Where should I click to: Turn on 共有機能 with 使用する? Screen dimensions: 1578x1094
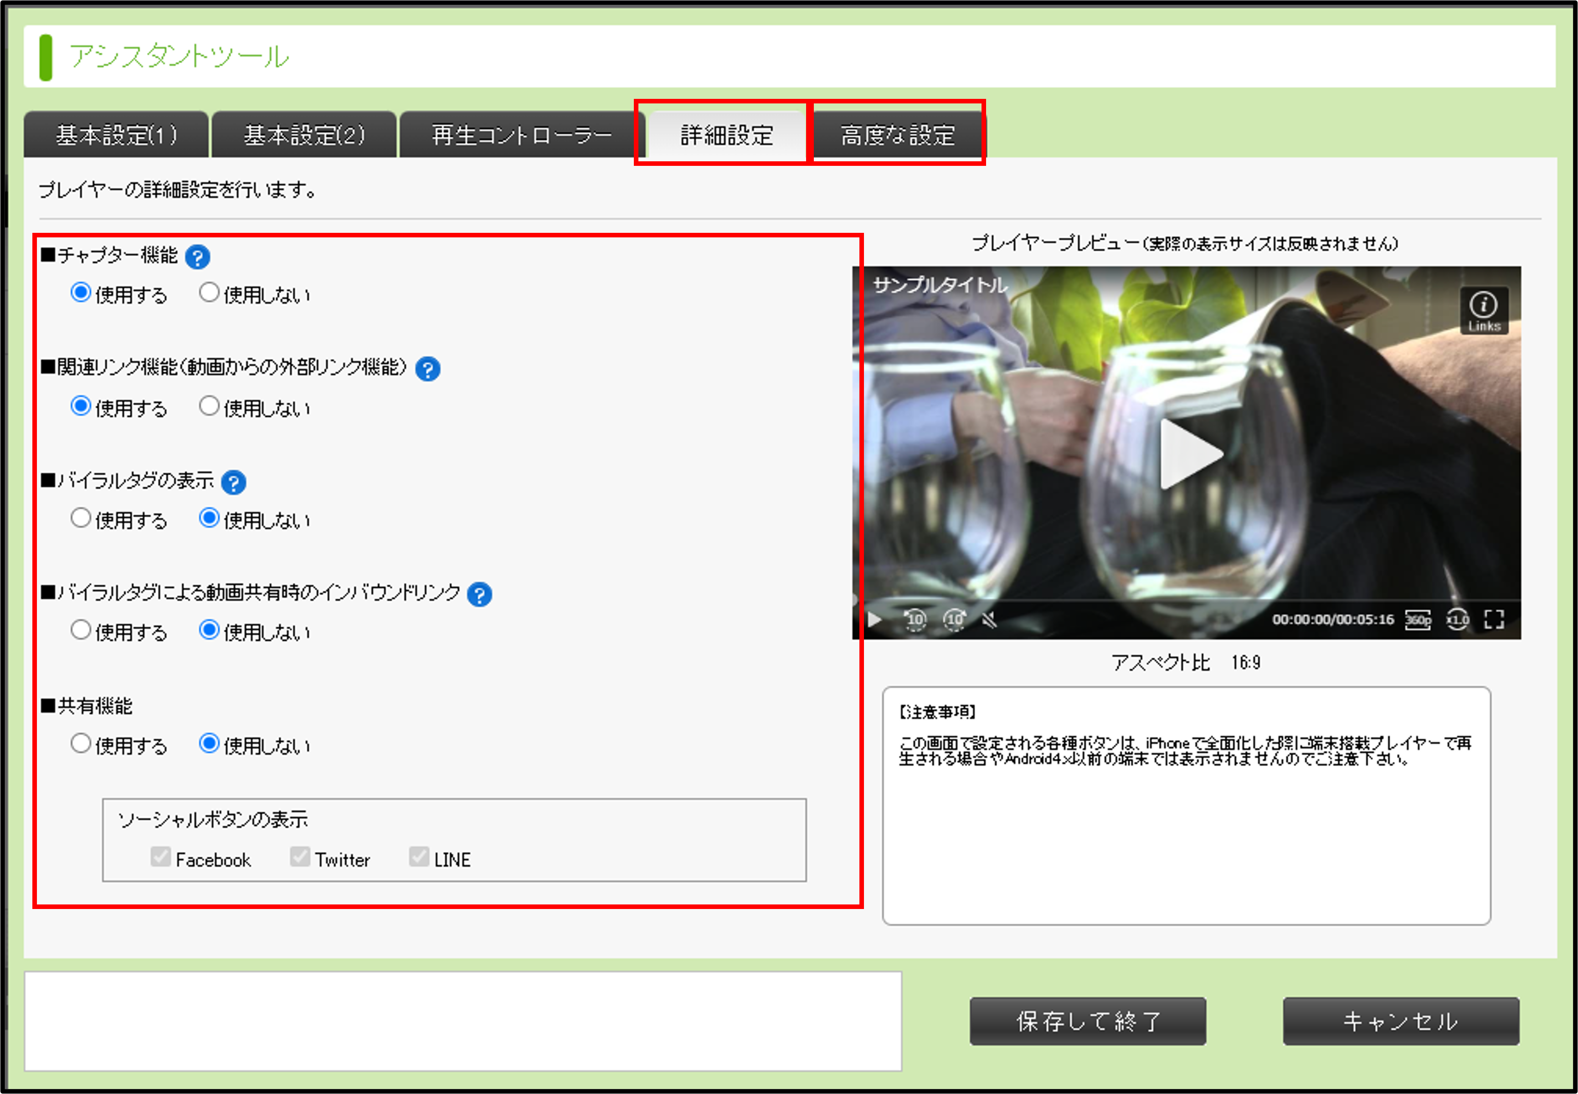(x=81, y=744)
